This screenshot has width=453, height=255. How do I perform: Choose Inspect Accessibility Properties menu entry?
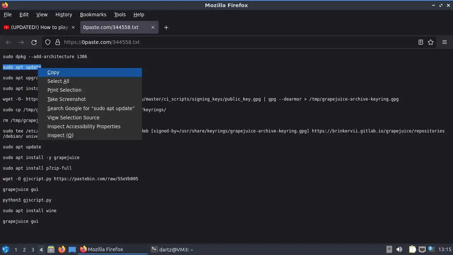click(90, 126)
